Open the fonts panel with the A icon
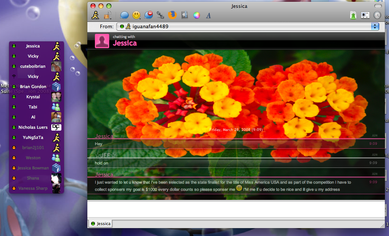This screenshot has height=236, width=389. (208, 15)
